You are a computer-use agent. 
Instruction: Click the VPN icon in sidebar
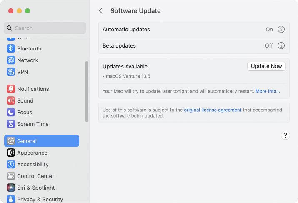(x=11, y=72)
